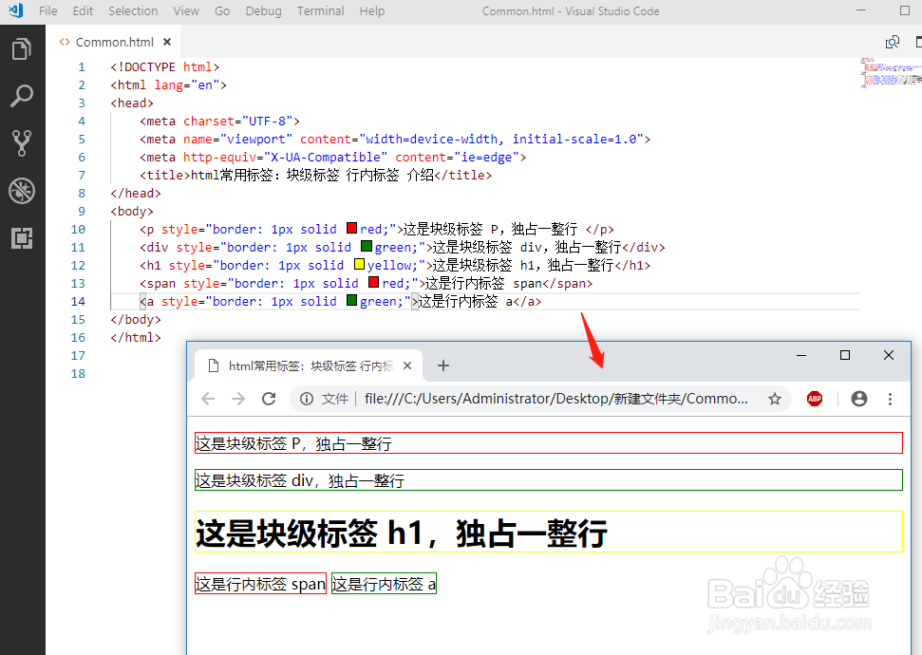Click the green color swatch on line 11
Viewport: 922px width, 655px height.
click(367, 246)
